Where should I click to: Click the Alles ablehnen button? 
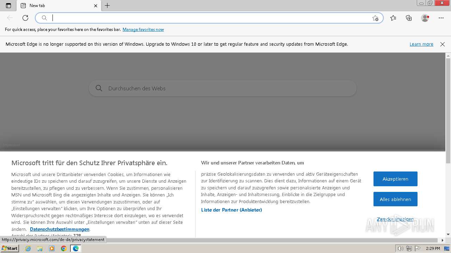click(x=395, y=199)
